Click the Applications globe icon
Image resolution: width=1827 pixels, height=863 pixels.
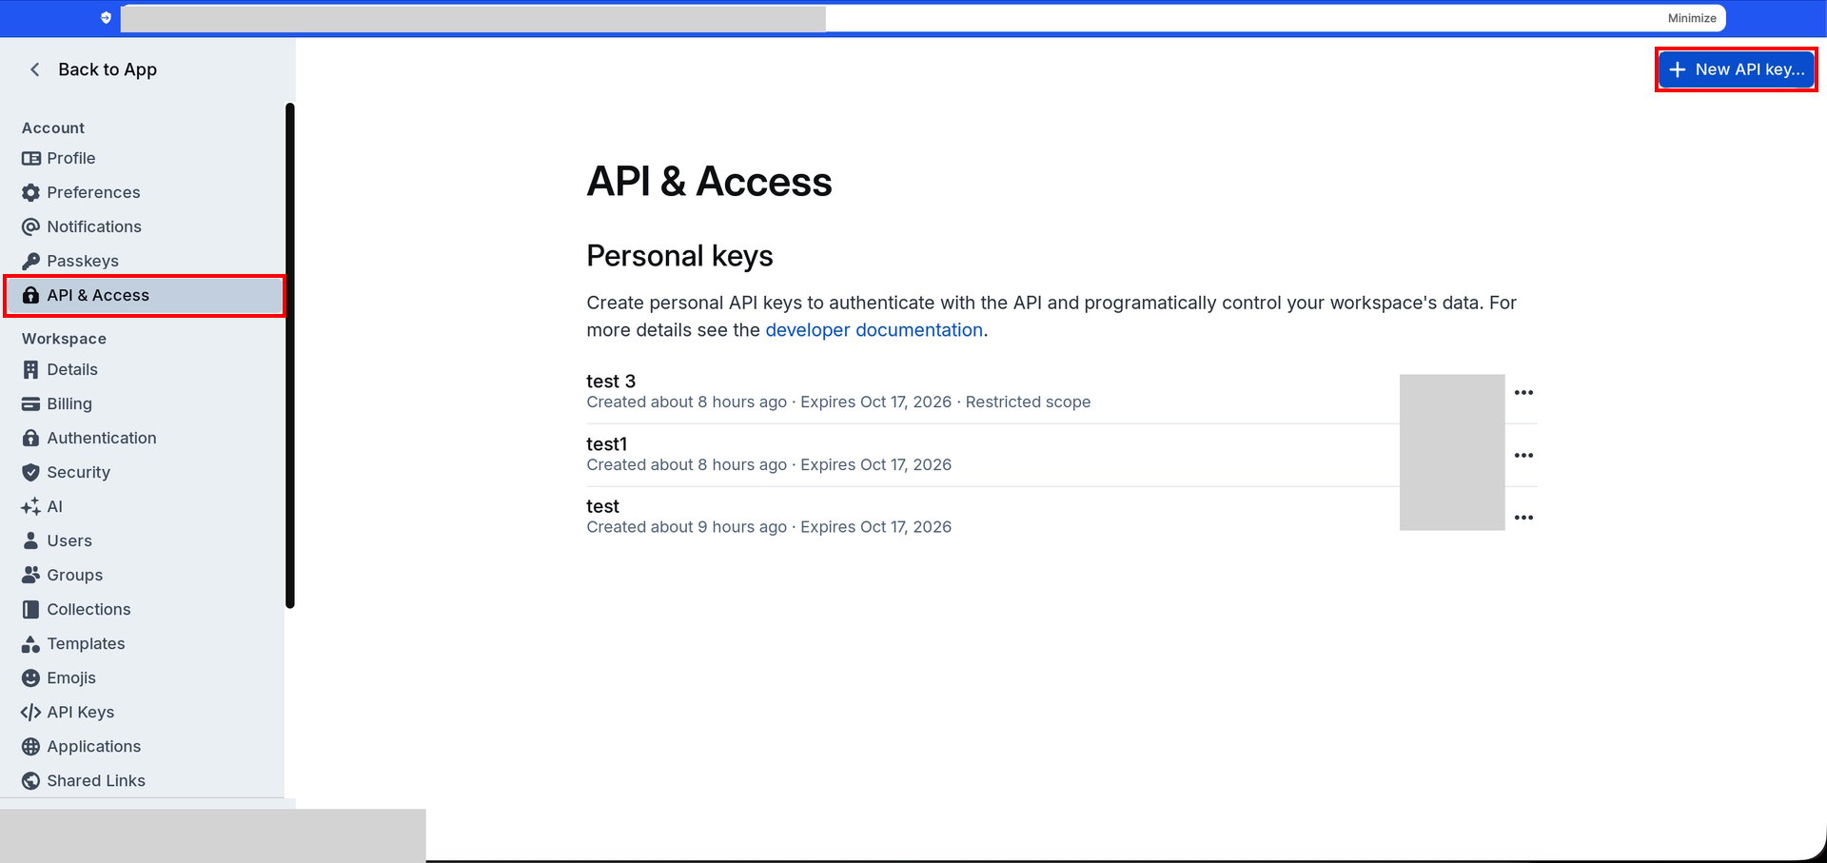[30, 746]
